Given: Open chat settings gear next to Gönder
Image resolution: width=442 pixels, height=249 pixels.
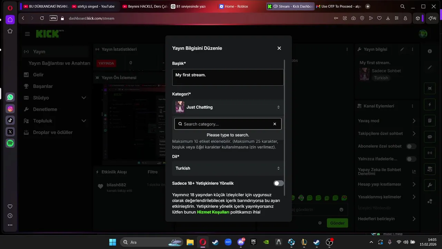Looking at the screenshot, I should [320, 223].
